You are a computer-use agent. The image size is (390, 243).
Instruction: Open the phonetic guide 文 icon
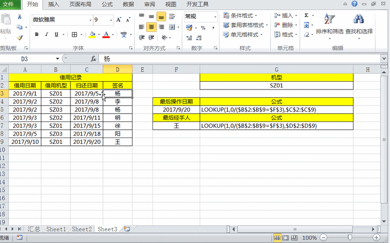[124, 35]
